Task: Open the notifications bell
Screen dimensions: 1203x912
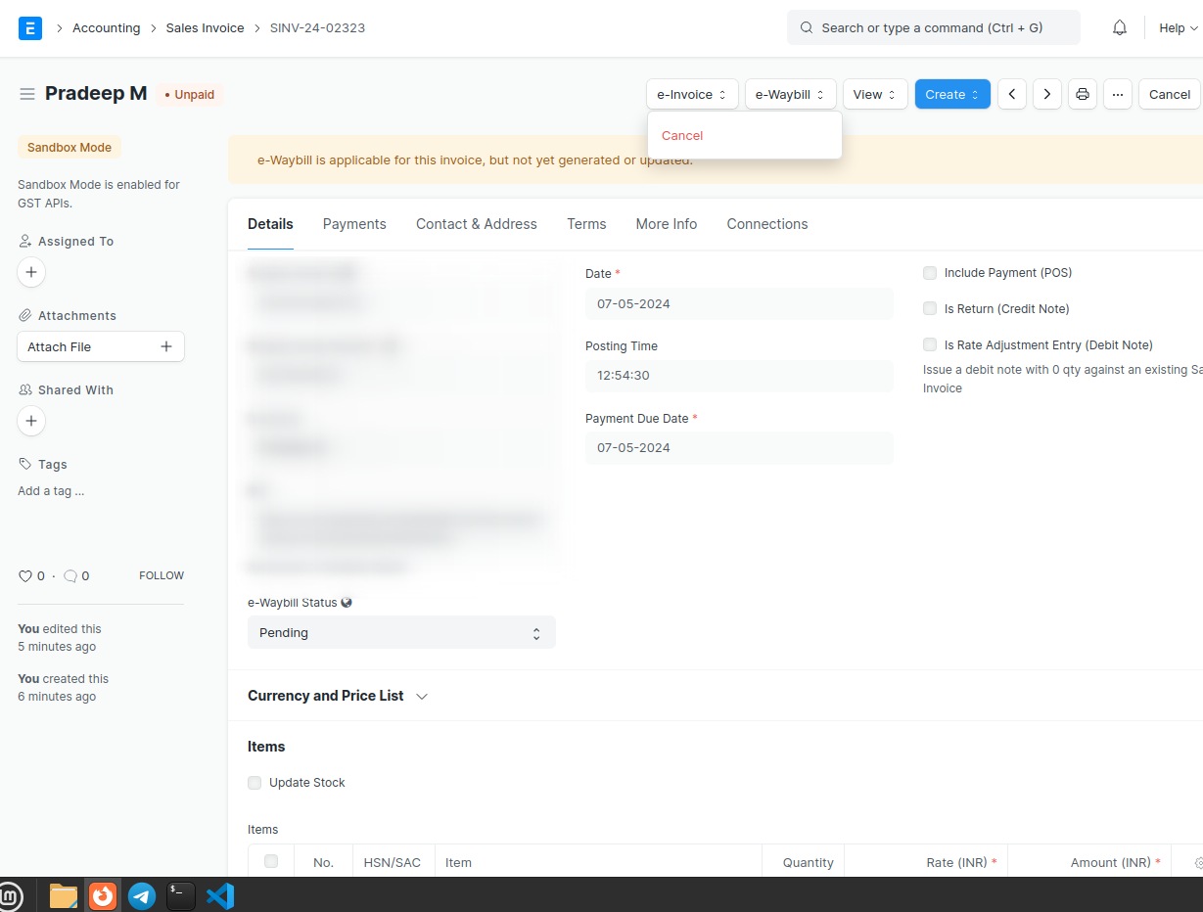Action: 1120,28
